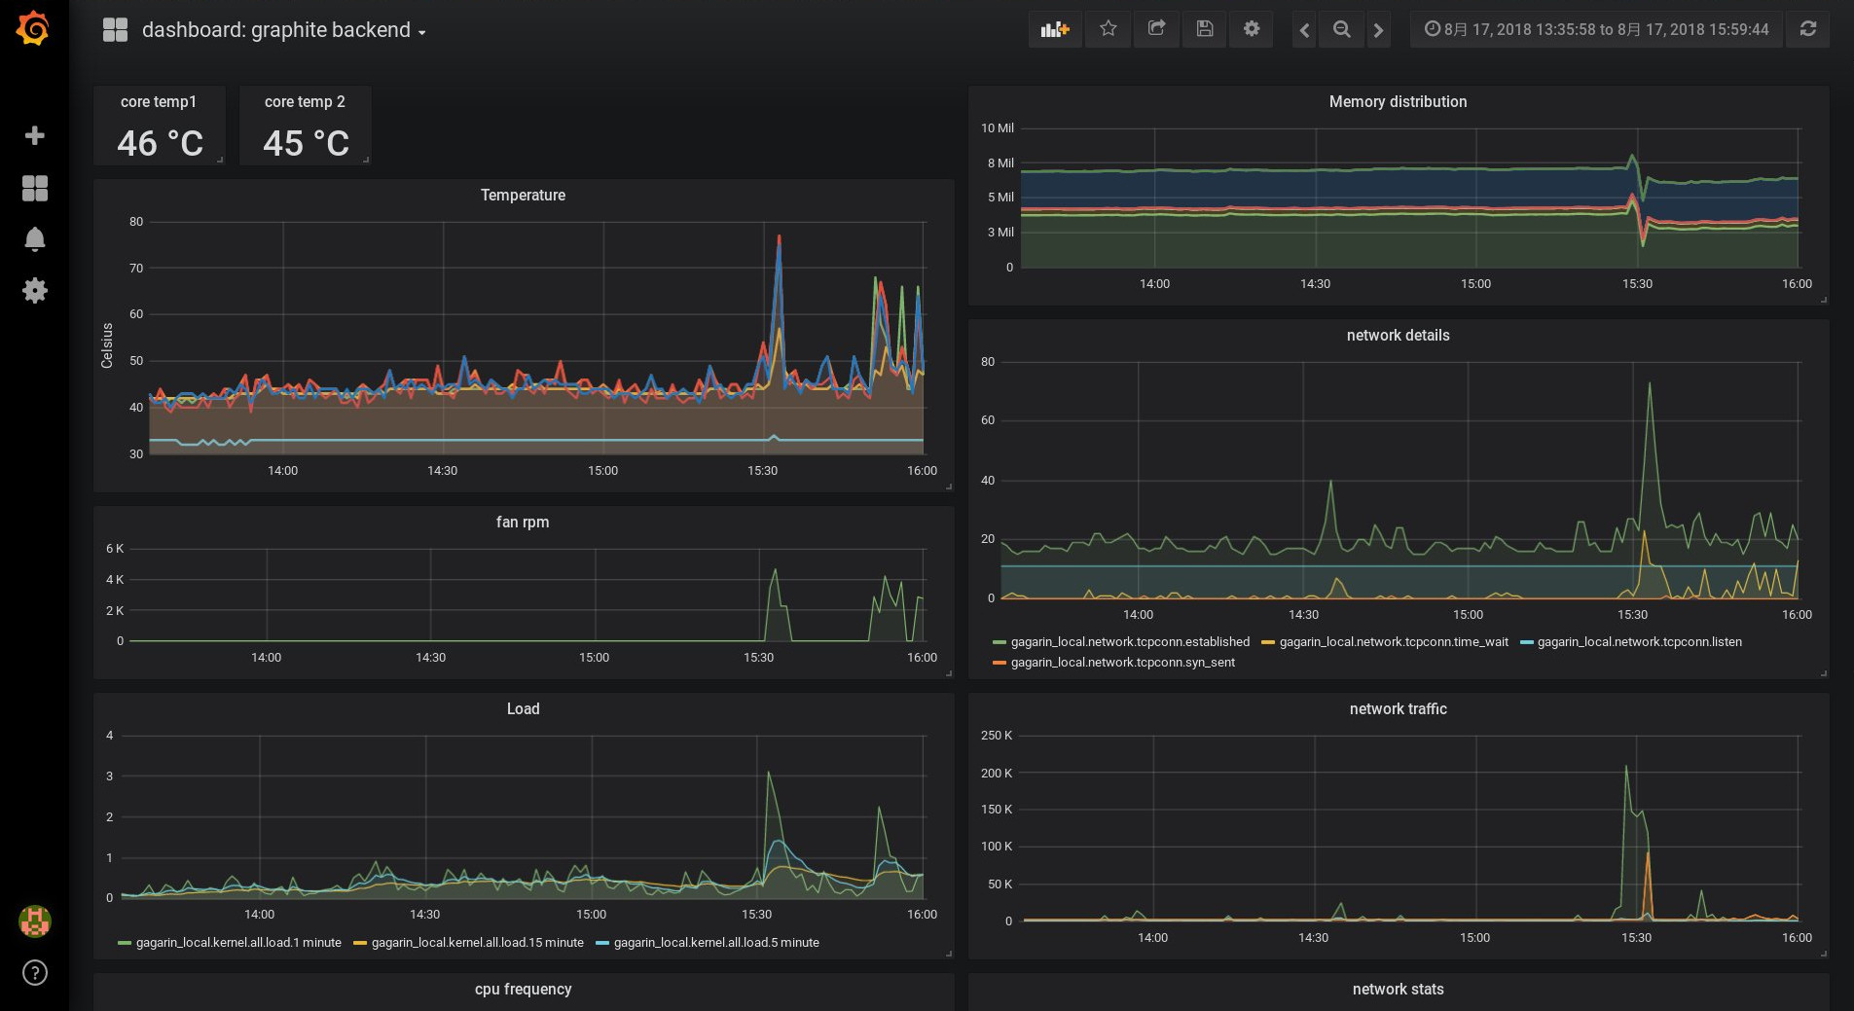This screenshot has height=1011, width=1854.
Task: Open the Dashboards grid icon in sidebar
Action: [34, 188]
